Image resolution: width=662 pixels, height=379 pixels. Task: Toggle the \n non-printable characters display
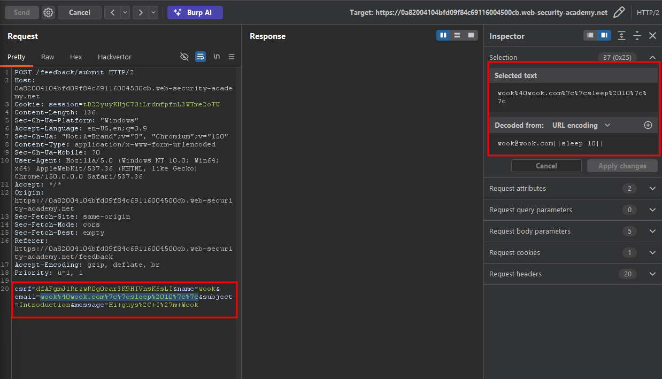pyautogui.click(x=217, y=57)
